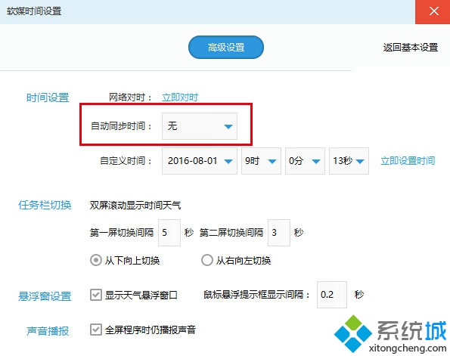Click the 声音播报 section label
The width and height of the screenshot is (450, 356).
click(x=48, y=331)
